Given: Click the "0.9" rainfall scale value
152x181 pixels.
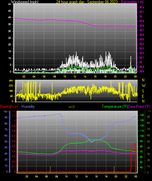Looking at the screenshot, I should 14,126.
